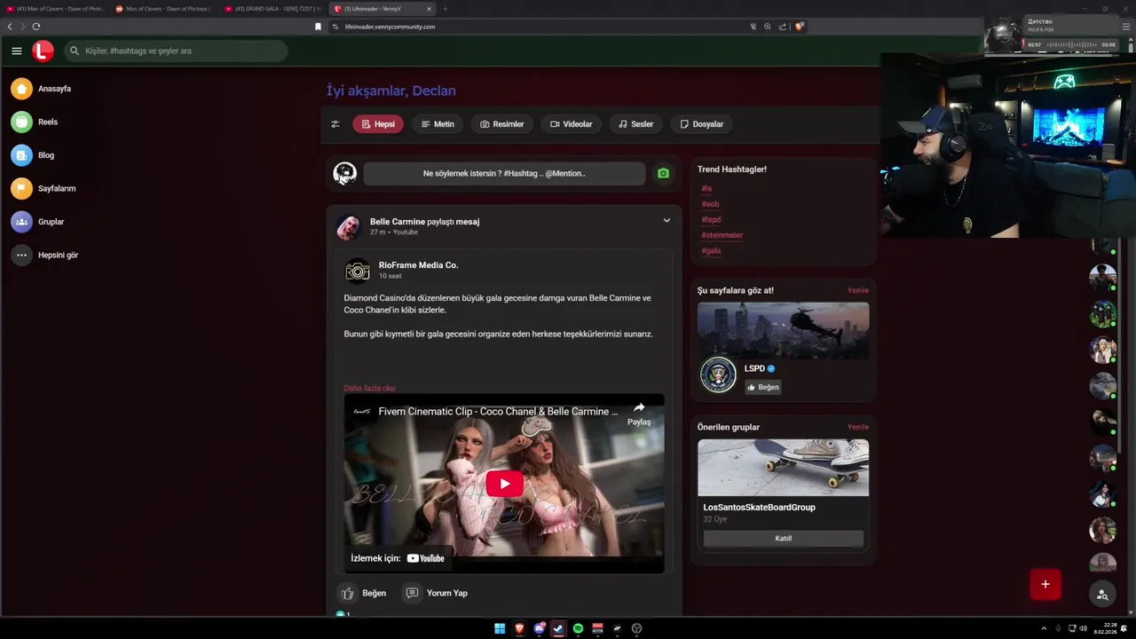The image size is (1136, 639).
Task: Open the feed filter settings icon
Action: point(335,124)
